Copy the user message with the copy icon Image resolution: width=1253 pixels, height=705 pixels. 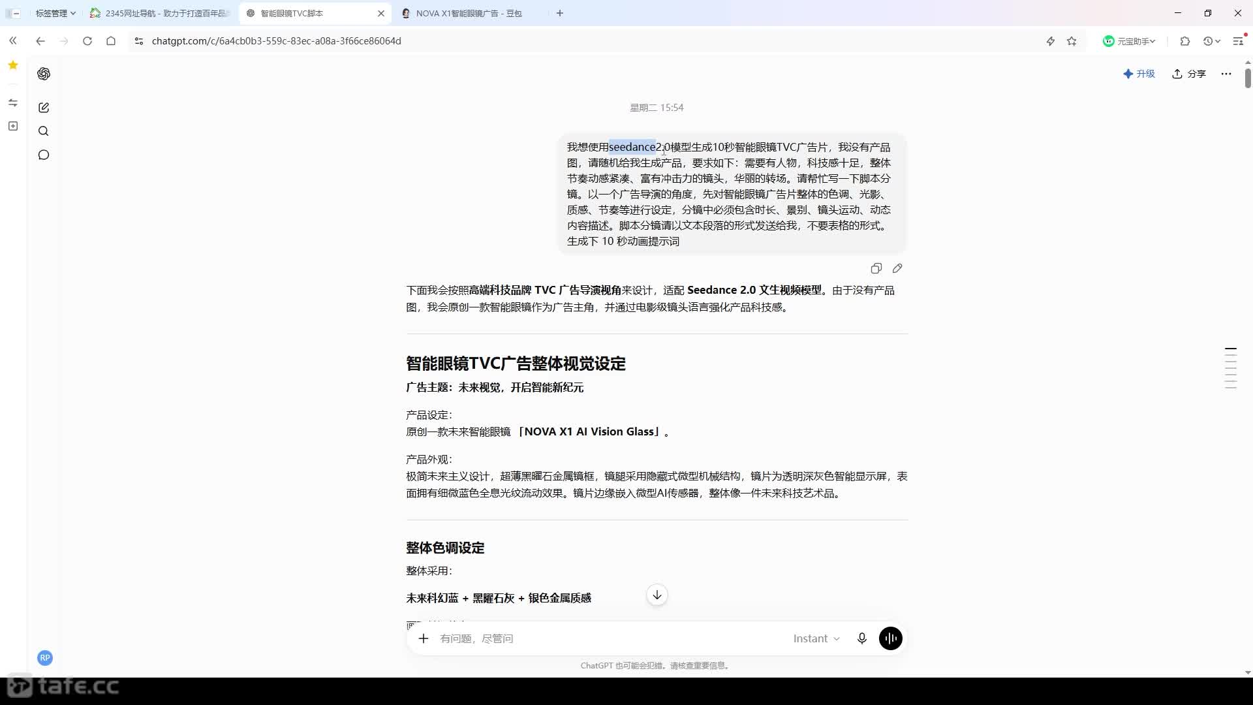click(x=876, y=268)
